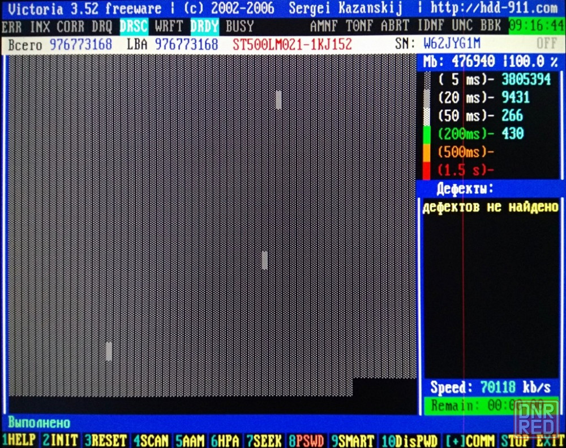566x448 pixels.
Task: Click the red 1.5 s color swatch
Action: click(x=427, y=171)
